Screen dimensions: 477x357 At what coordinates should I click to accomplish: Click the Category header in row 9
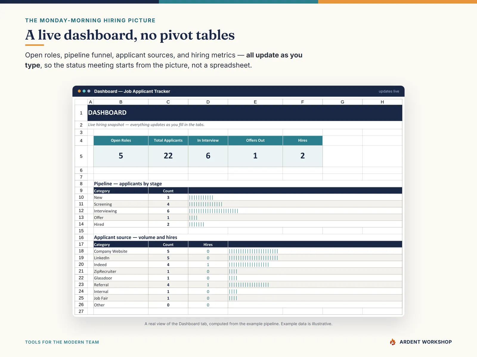121,191
